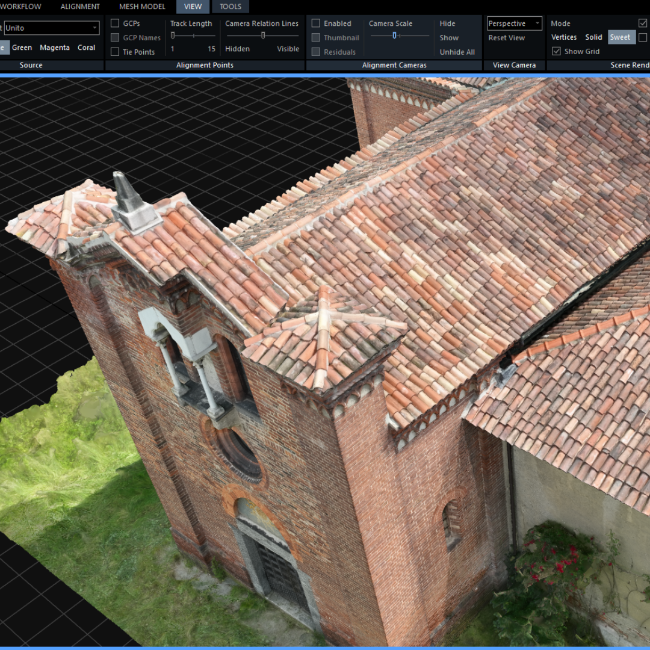Viewport: 650px width, 650px height.
Task: Open the MESH MODEL tab
Action: pyautogui.click(x=141, y=7)
